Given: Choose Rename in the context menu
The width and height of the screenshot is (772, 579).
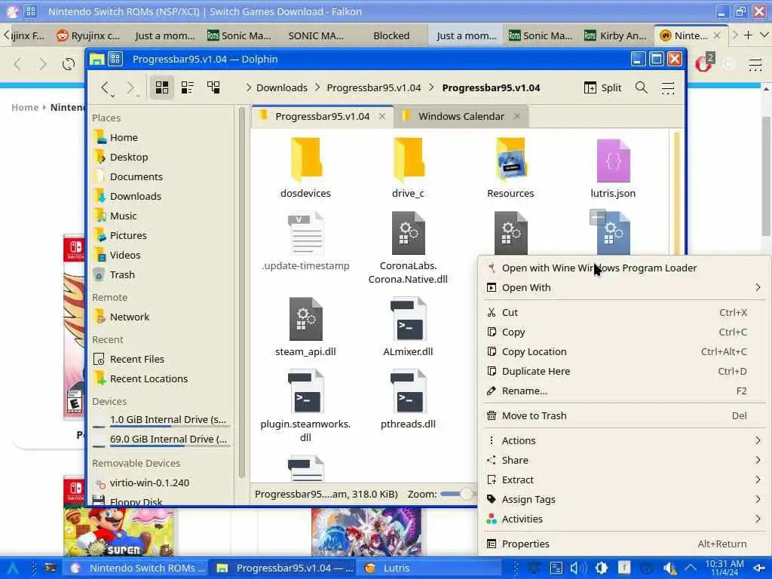Looking at the screenshot, I should coord(623,391).
